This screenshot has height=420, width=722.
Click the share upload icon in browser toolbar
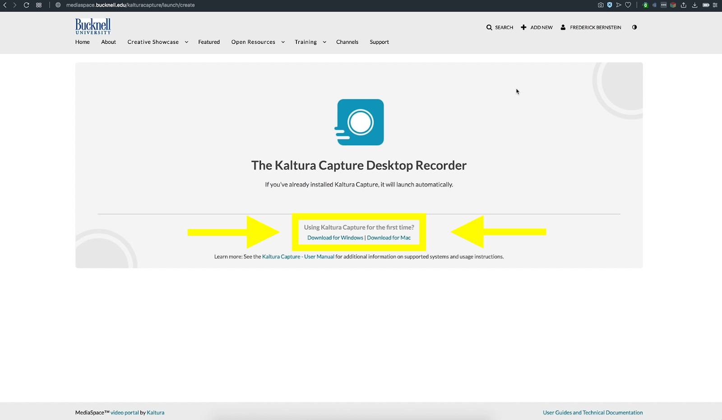tap(684, 5)
